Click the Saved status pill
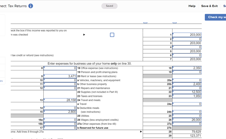The height and width of the screenshot is (139, 226). [110, 6]
